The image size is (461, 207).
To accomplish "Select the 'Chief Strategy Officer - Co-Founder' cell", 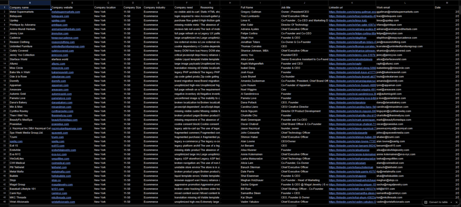I will pos(304,189).
